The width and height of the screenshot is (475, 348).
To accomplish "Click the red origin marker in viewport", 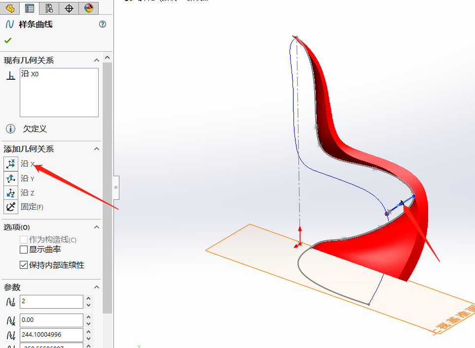I will click(299, 243).
